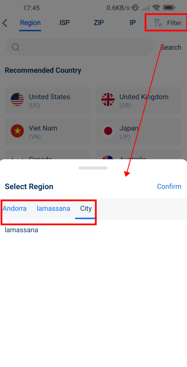Viewport: 187px width, 367px height.
Task: Go back to Andorra country level
Action: click(14, 208)
